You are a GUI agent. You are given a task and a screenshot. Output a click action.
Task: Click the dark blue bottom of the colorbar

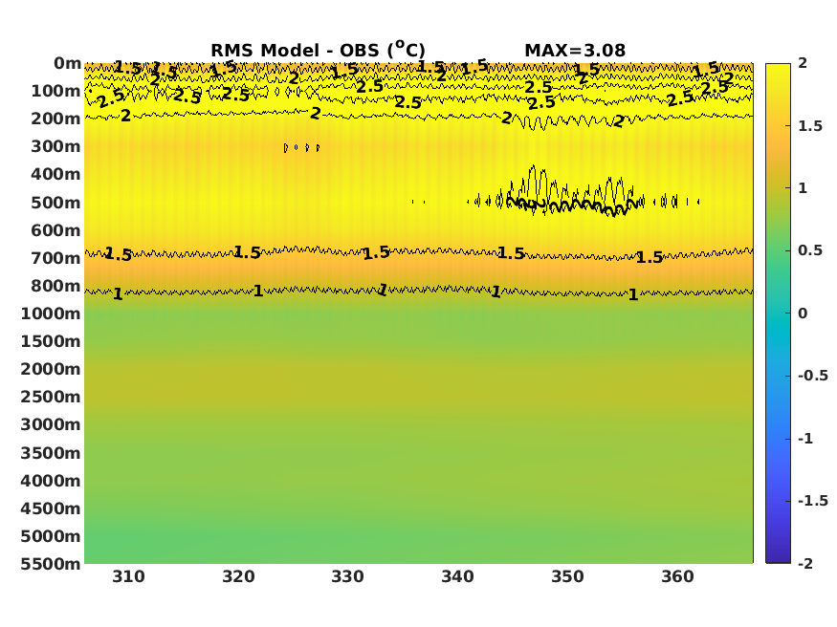pyautogui.click(x=778, y=555)
